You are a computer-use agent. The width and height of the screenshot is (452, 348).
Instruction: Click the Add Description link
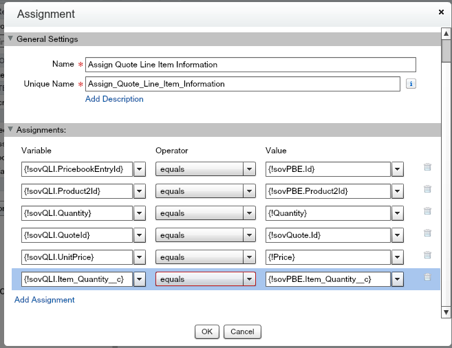(114, 99)
